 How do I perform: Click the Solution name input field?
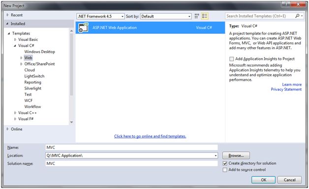click(x=131, y=163)
